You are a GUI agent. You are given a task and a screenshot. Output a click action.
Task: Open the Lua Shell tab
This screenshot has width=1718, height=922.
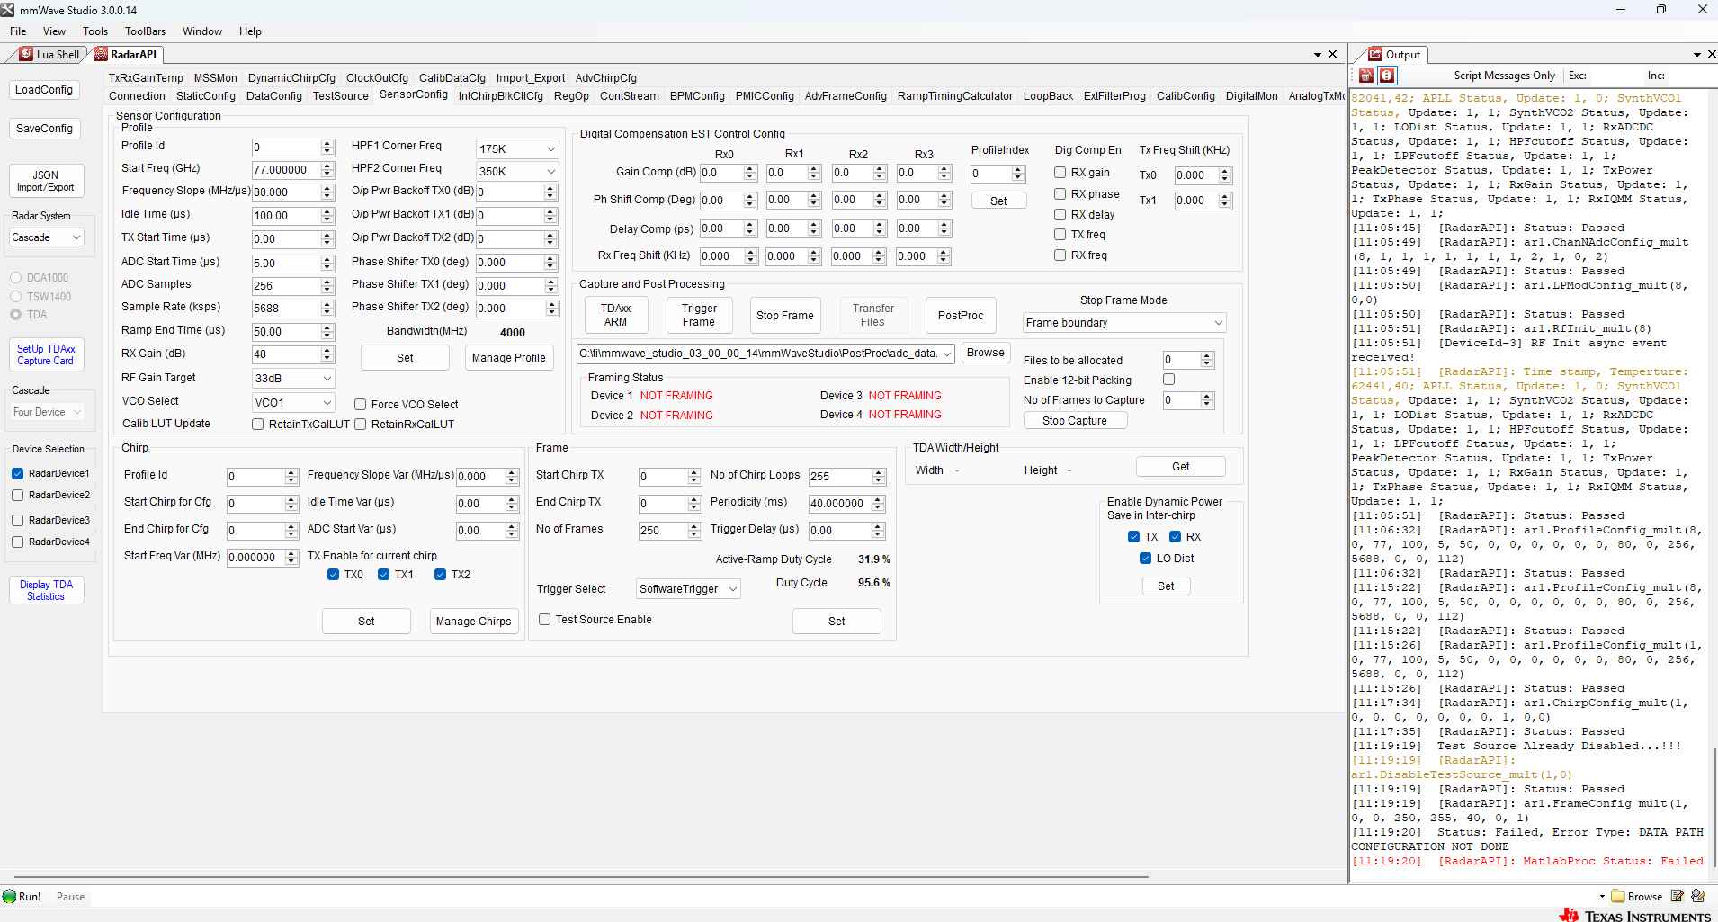click(x=49, y=54)
